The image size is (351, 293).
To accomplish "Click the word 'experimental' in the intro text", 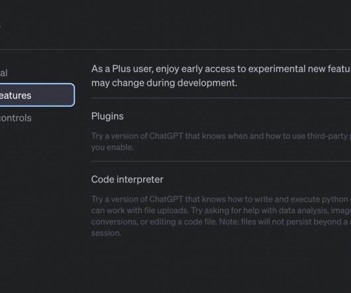I will [x=277, y=69].
